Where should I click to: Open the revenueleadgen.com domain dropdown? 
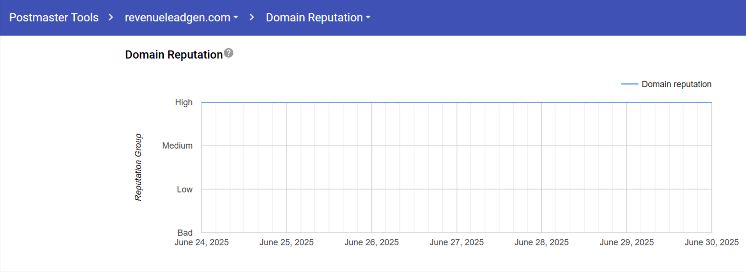coord(181,18)
